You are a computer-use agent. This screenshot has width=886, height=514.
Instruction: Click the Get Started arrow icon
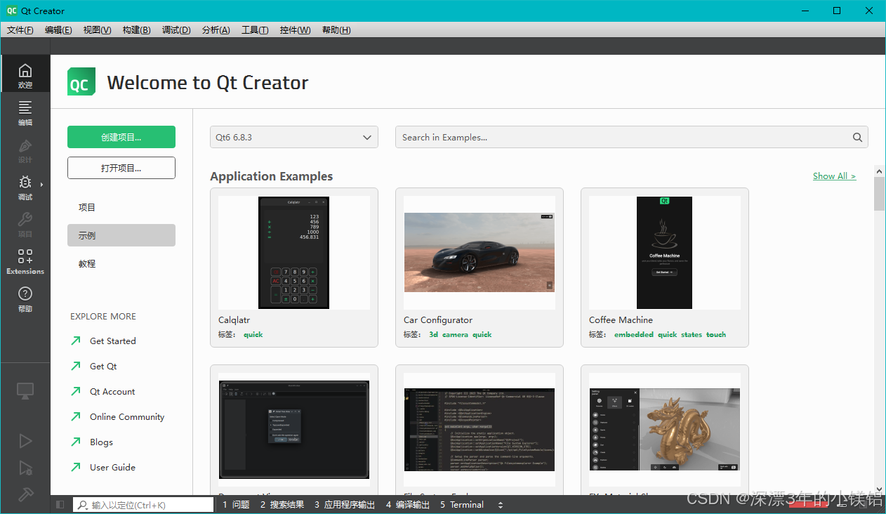(76, 341)
